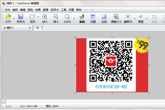Click the 调整大小 resize icon

pyautogui.click(x=116, y=16)
